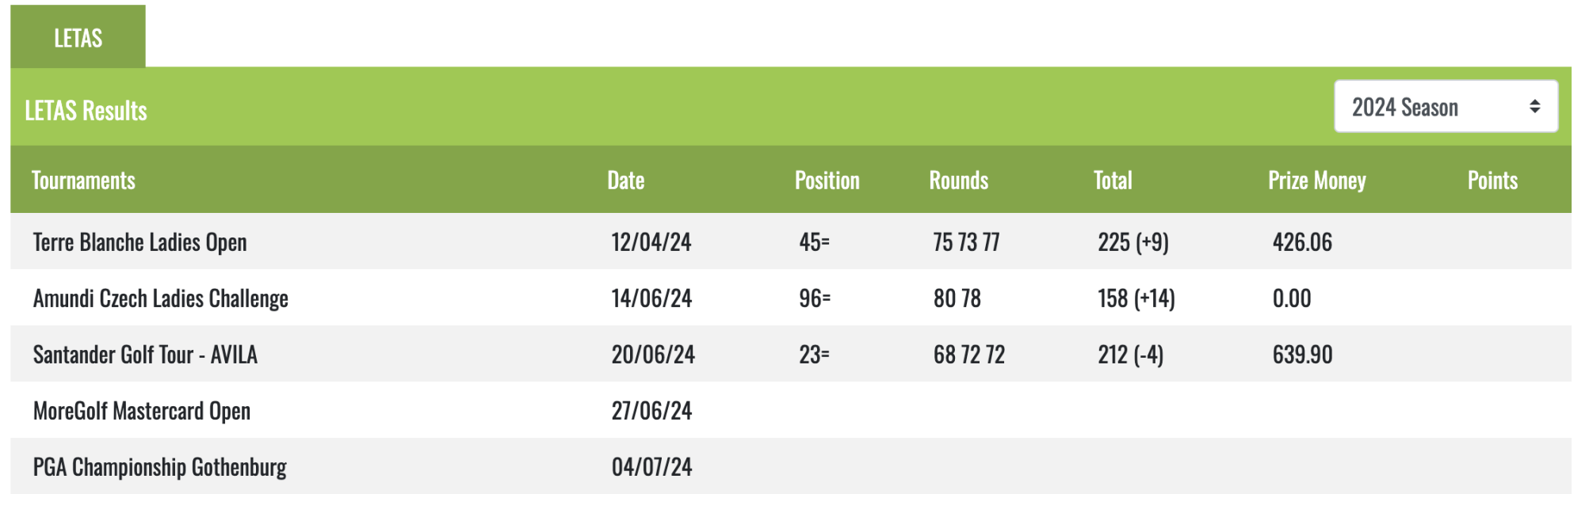Click the 68 72 72 rounds score
This screenshot has height=513, width=1585.
969,354
